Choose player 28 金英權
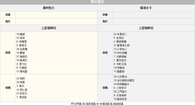 22,49
